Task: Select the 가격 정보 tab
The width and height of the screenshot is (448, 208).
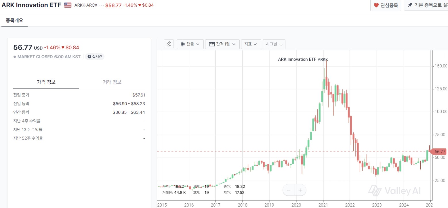Action: (x=46, y=82)
